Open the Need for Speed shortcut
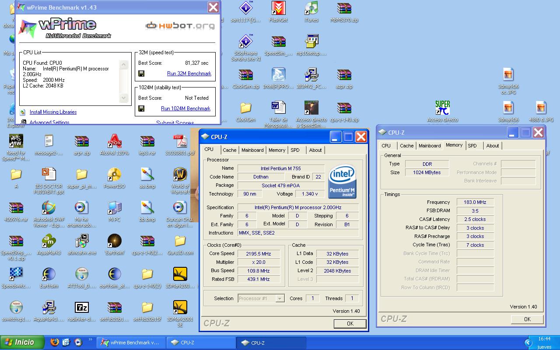560x350 pixels. (x=16, y=148)
